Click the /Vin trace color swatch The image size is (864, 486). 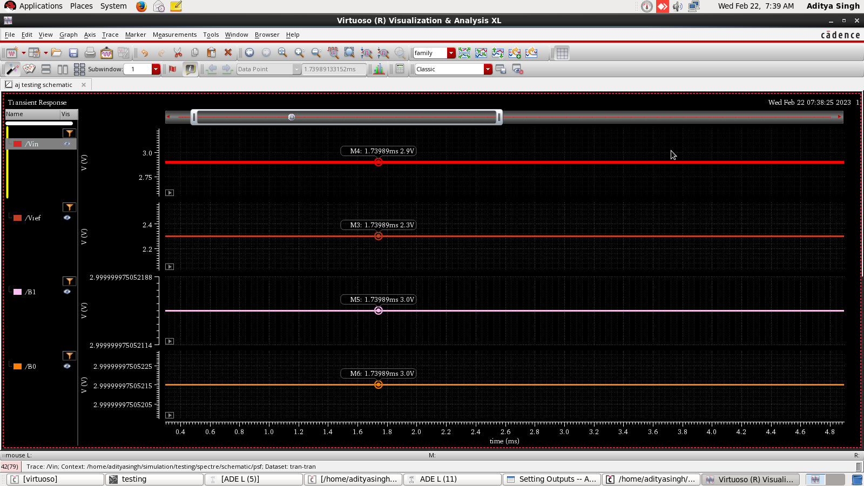pos(18,144)
